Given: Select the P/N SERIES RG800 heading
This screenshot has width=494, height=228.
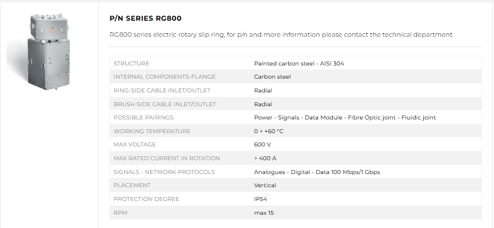Looking at the screenshot, I should point(145,18).
